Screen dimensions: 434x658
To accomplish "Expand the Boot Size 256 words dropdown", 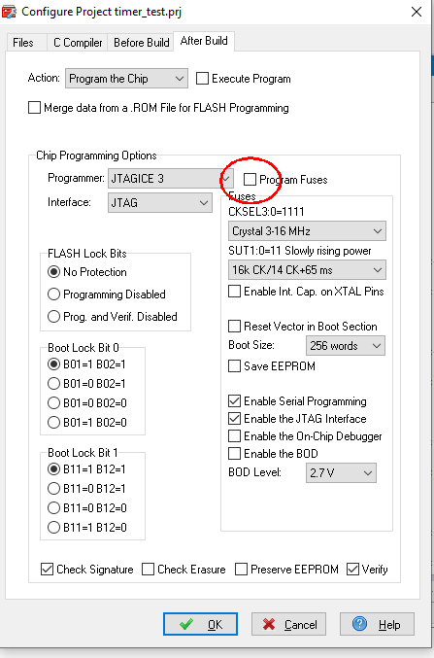I will [x=346, y=346].
